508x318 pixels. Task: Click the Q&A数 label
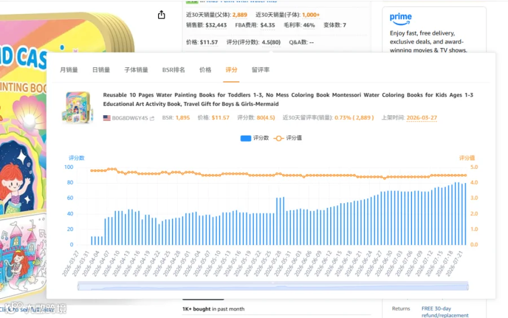pyautogui.click(x=298, y=42)
